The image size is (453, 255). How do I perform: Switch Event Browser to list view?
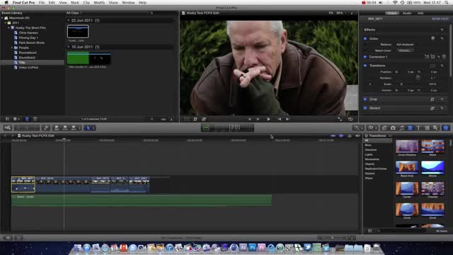point(35,119)
